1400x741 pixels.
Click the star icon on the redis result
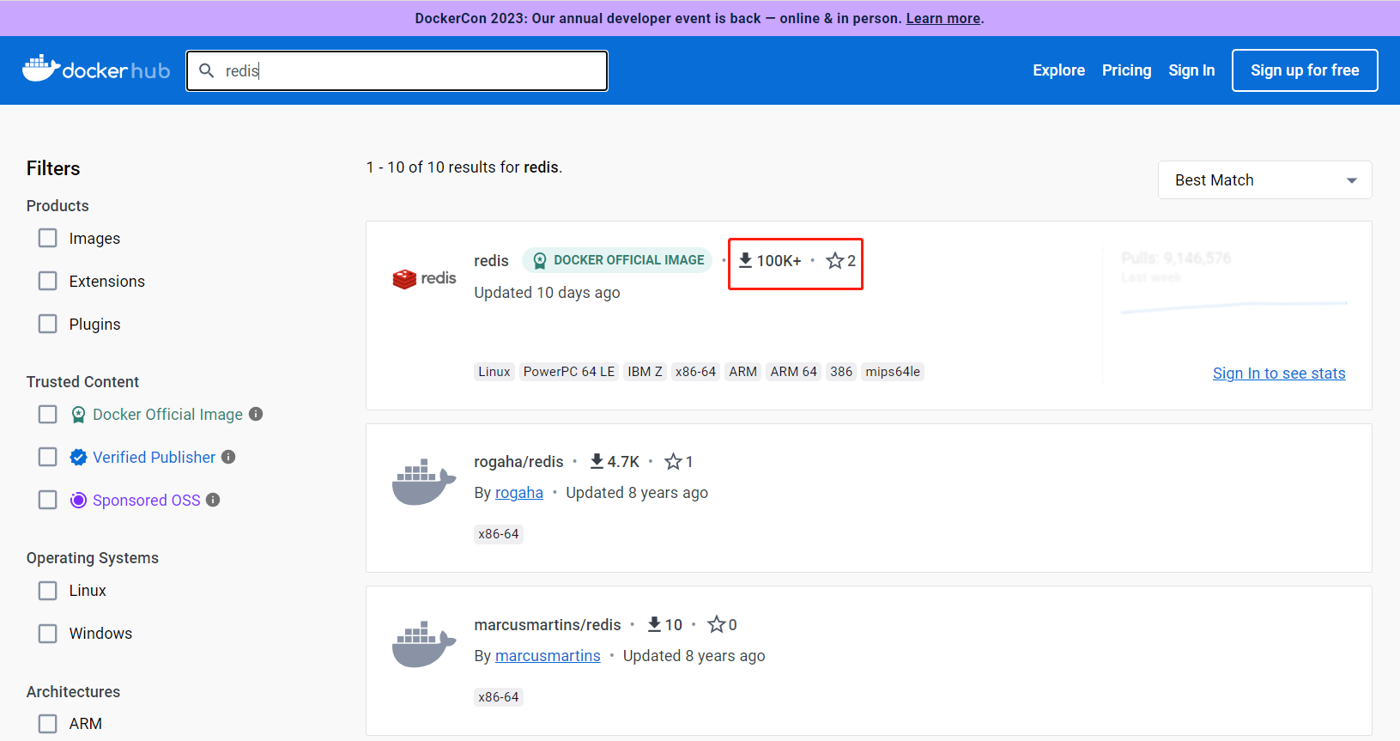pyautogui.click(x=835, y=260)
